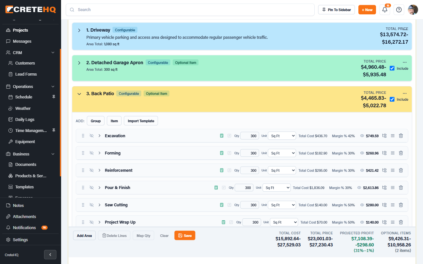Add a Group to Back Patio
The image size is (423, 264).
[x=96, y=121]
